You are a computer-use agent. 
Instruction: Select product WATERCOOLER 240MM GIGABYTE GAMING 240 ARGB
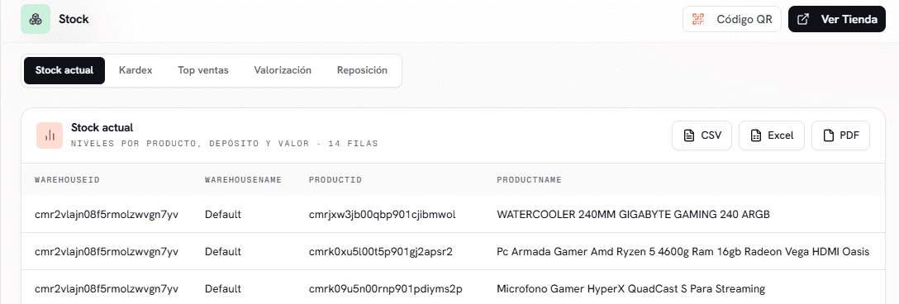(x=633, y=215)
